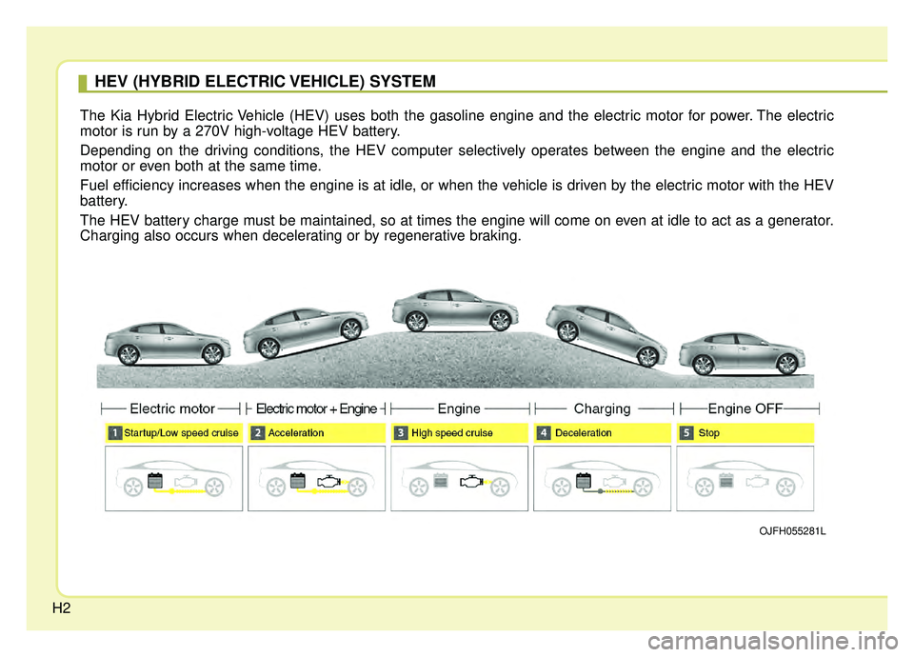Click the 'Engine OFF' mode label
Screen dimensions: 914x657
745,408
